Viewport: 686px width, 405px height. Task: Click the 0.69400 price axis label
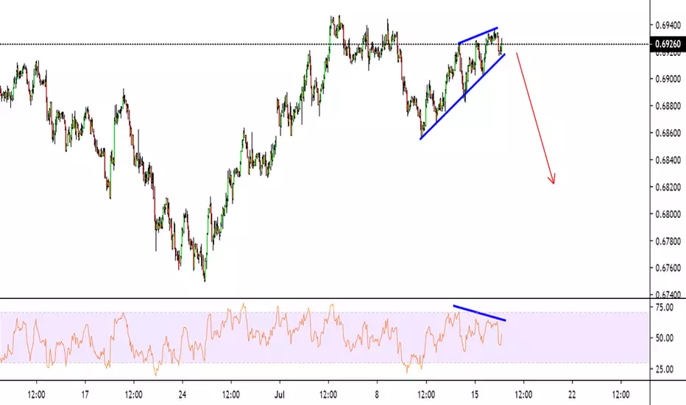point(668,25)
